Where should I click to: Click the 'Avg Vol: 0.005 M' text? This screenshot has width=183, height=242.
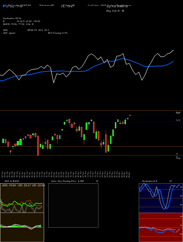[117, 7]
